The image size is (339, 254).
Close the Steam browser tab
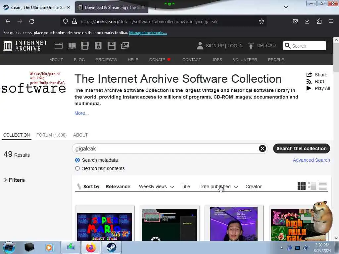click(x=69, y=7)
